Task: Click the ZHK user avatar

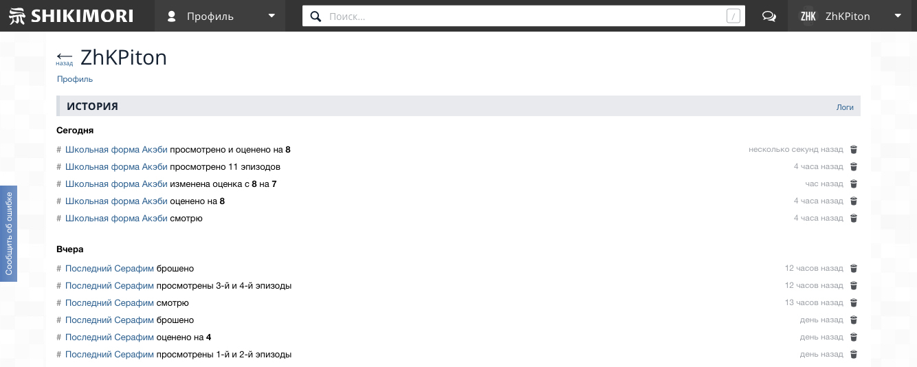Action: coord(808,16)
